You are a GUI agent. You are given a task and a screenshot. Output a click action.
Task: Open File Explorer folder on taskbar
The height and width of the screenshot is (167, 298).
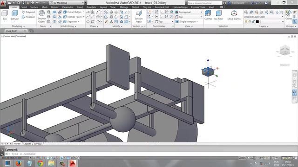pos(51,163)
